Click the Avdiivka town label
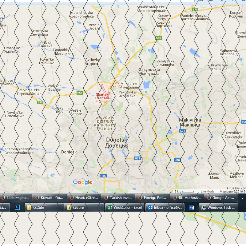The image size is (246, 246). coord(93,62)
